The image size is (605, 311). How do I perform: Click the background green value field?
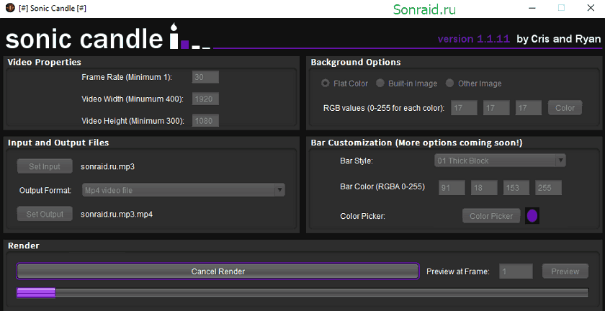(496, 108)
